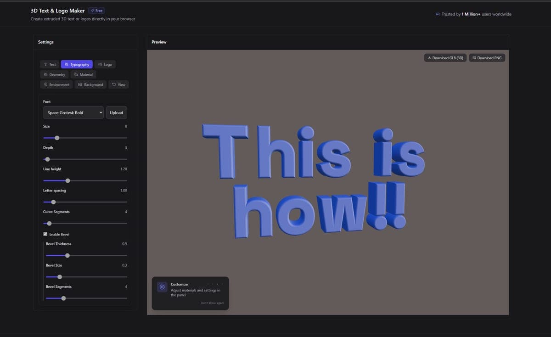The width and height of the screenshot is (551, 337).
Task: Click the Bevel Size value 0.3
Action: point(124,265)
